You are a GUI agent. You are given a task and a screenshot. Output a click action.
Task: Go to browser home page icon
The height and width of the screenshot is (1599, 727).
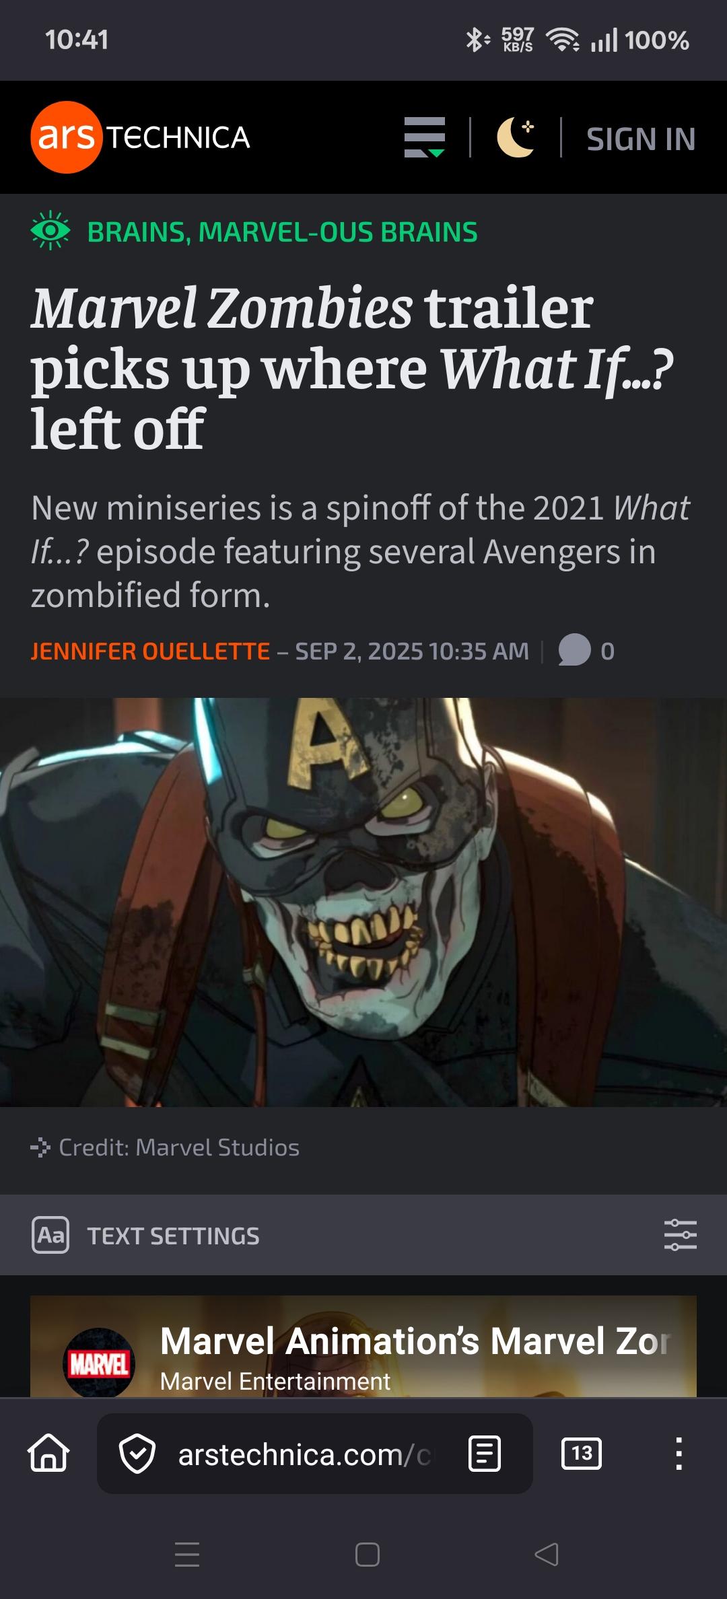click(x=48, y=1453)
